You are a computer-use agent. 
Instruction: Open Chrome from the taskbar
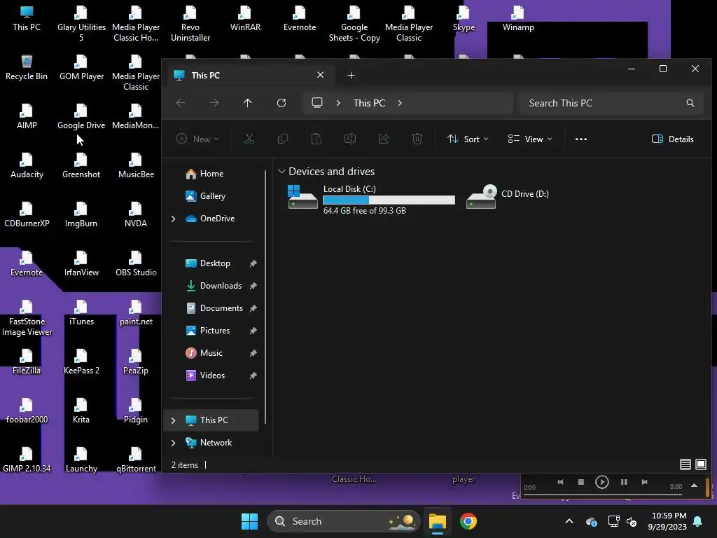click(x=468, y=521)
